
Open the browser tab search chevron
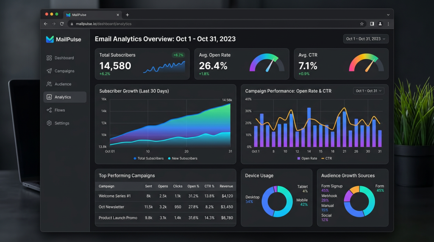[x=388, y=15]
